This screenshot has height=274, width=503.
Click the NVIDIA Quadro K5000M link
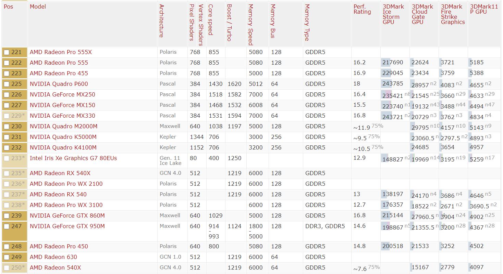click(63, 137)
